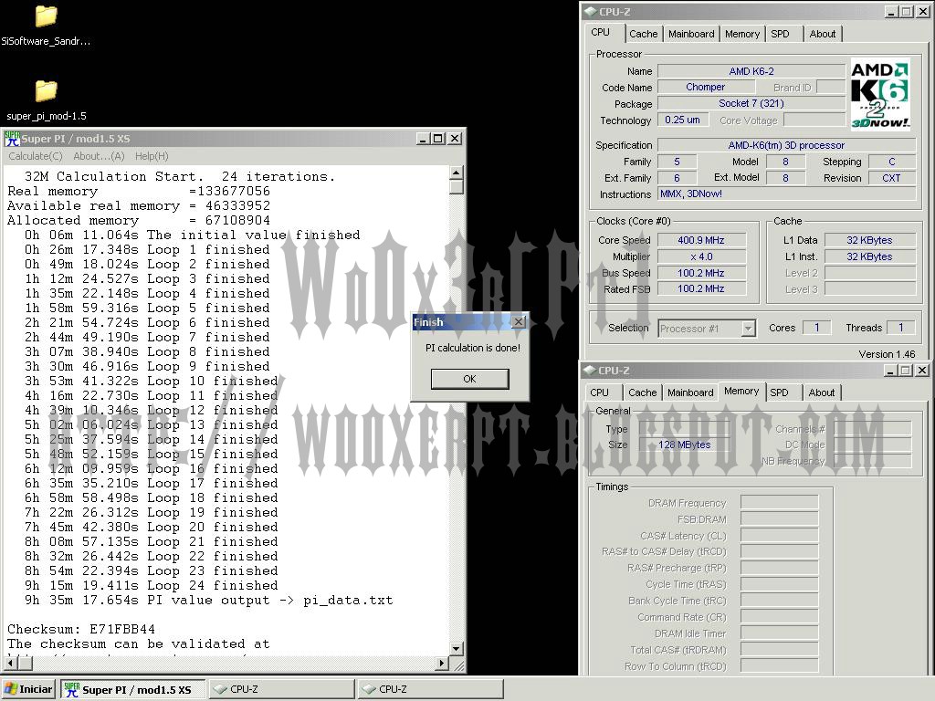Screen dimensions: 935x701
Task: Click the Socket 7 (321) package value
Action: click(x=751, y=103)
